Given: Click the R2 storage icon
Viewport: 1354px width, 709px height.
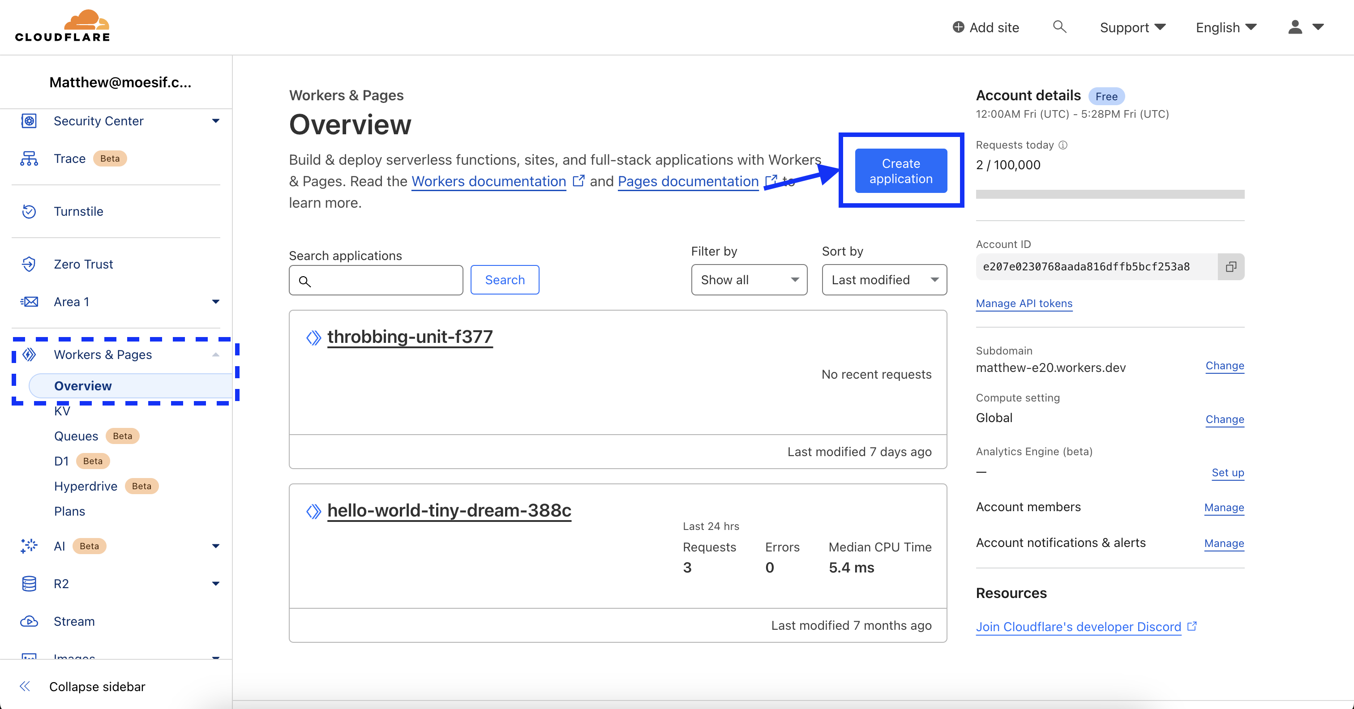Looking at the screenshot, I should click(x=29, y=583).
